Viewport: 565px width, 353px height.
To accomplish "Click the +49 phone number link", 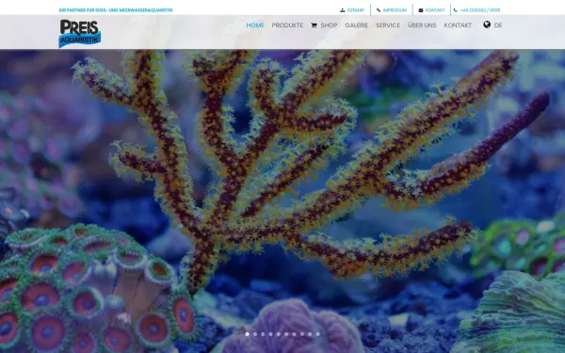I will (x=480, y=10).
